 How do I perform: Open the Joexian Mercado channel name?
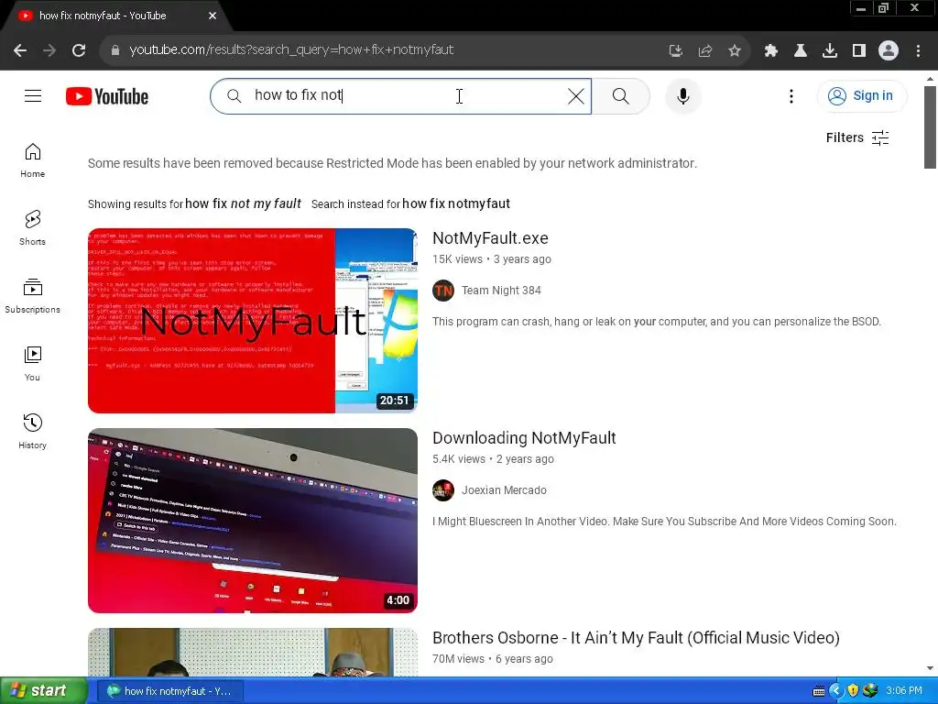[x=504, y=490]
